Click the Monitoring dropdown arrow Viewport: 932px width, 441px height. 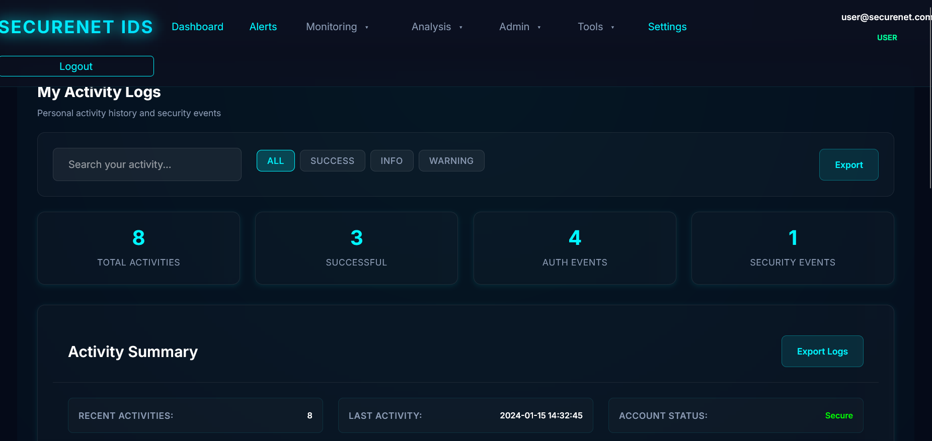pos(367,27)
